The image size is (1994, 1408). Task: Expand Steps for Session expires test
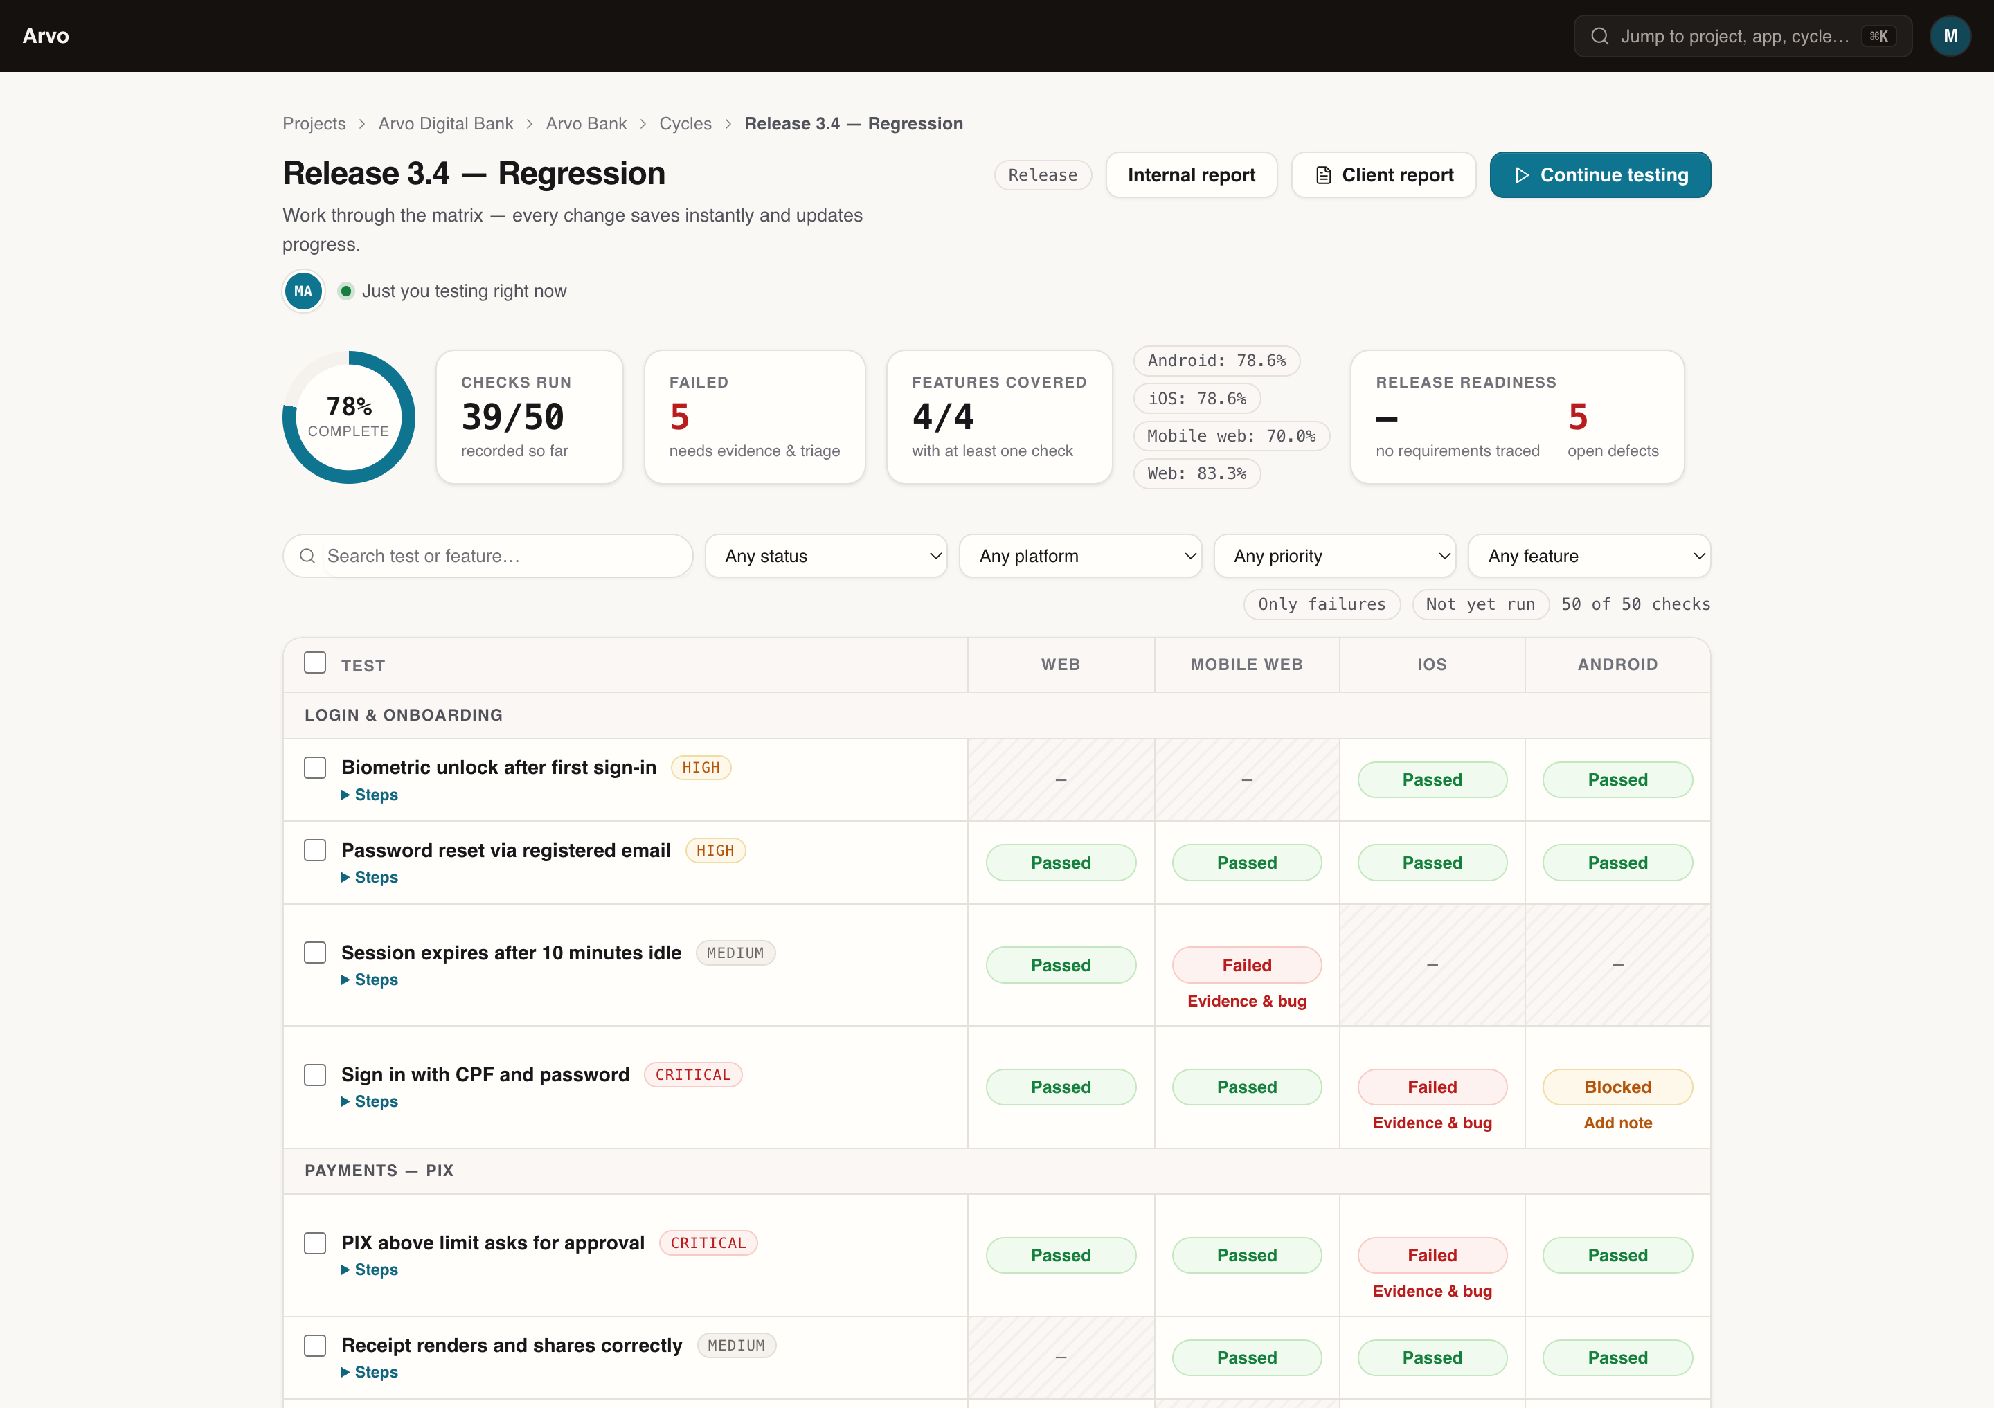pyautogui.click(x=370, y=980)
